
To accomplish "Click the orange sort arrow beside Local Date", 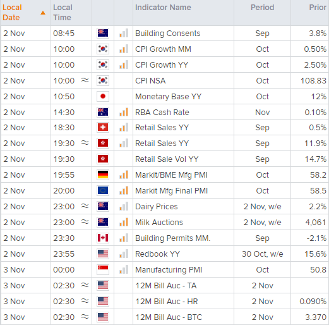I will (43, 13).
